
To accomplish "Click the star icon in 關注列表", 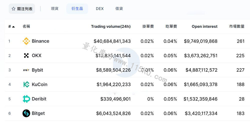I will tap(13, 9).
